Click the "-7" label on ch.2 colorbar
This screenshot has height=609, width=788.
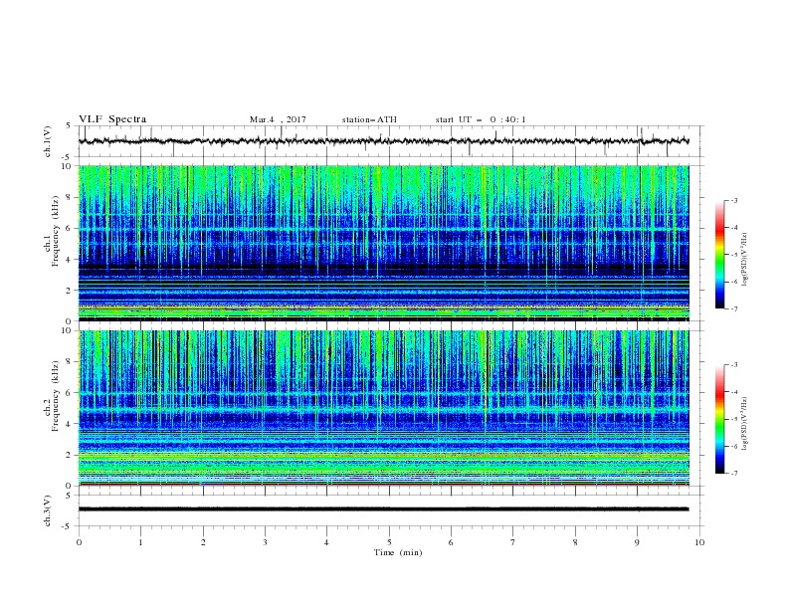click(x=734, y=473)
